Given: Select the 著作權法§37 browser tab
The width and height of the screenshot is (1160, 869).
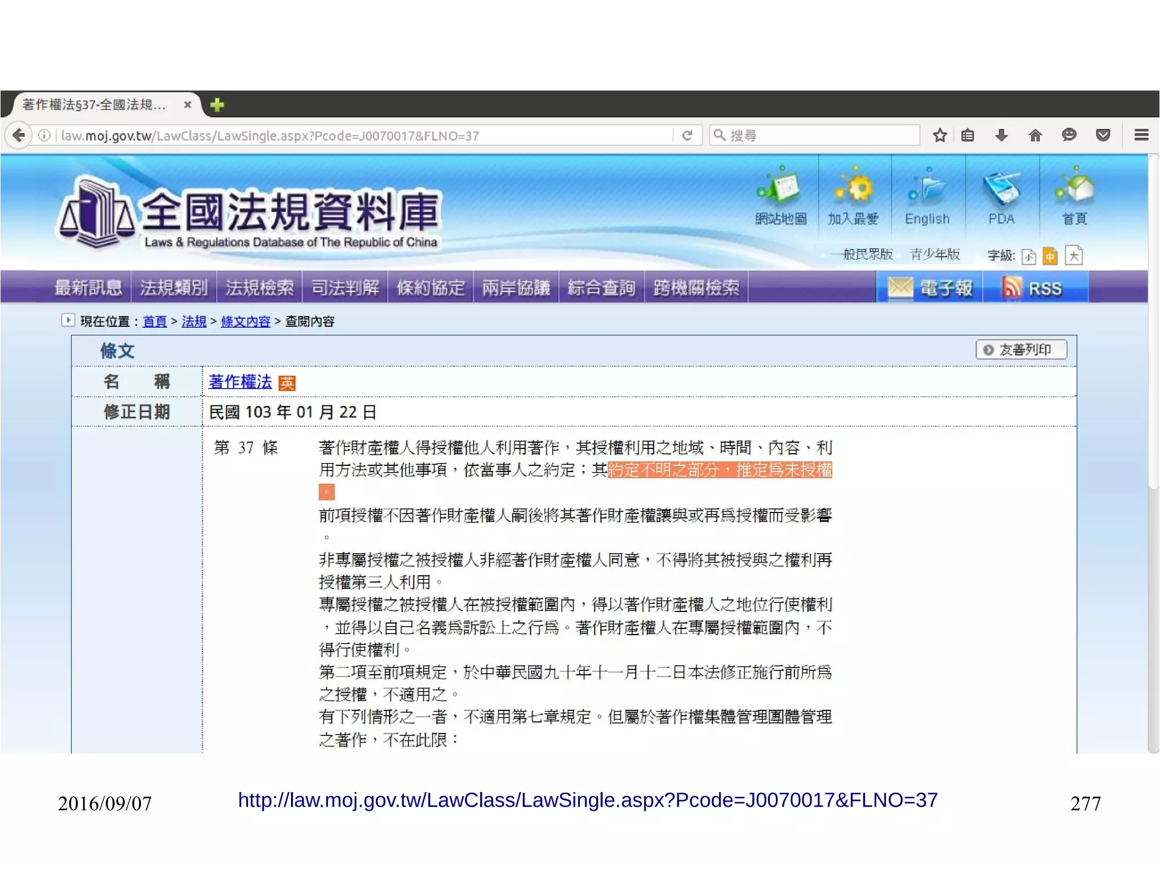Looking at the screenshot, I should pyautogui.click(x=105, y=105).
